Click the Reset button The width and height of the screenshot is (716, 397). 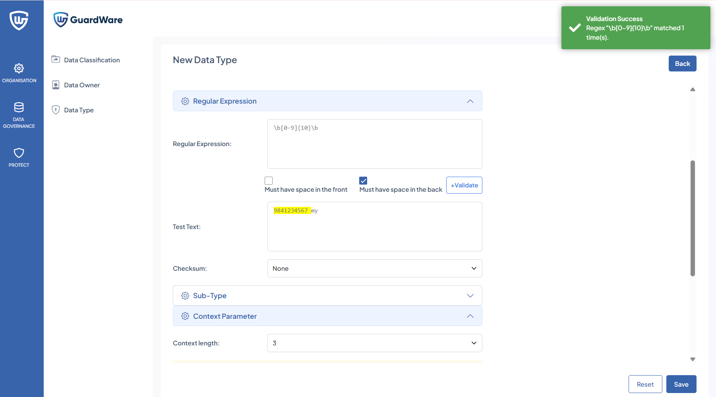pyautogui.click(x=645, y=384)
